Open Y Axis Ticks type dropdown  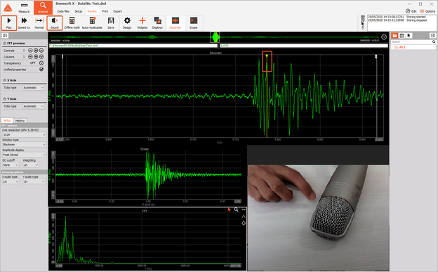click(x=34, y=106)
